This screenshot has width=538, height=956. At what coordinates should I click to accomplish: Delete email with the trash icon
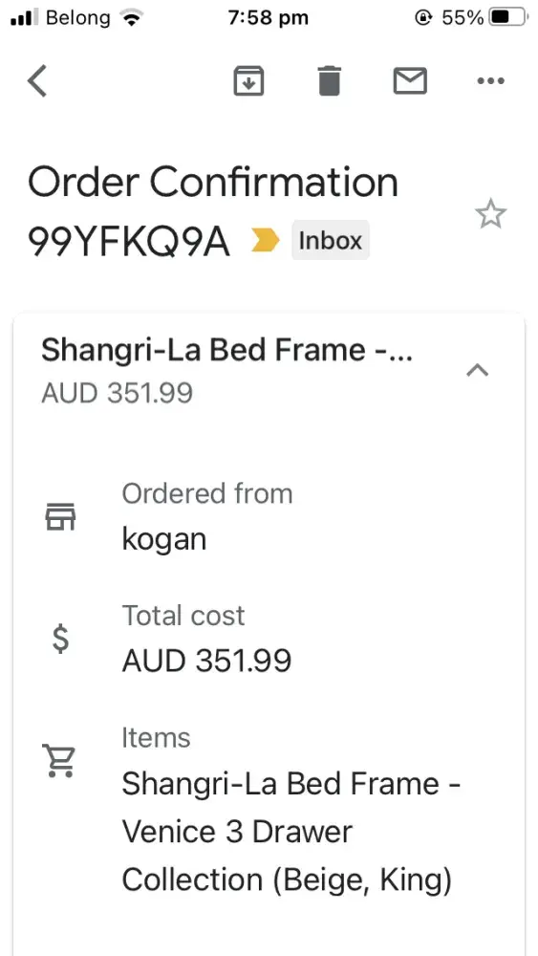(x=330, y=81)
